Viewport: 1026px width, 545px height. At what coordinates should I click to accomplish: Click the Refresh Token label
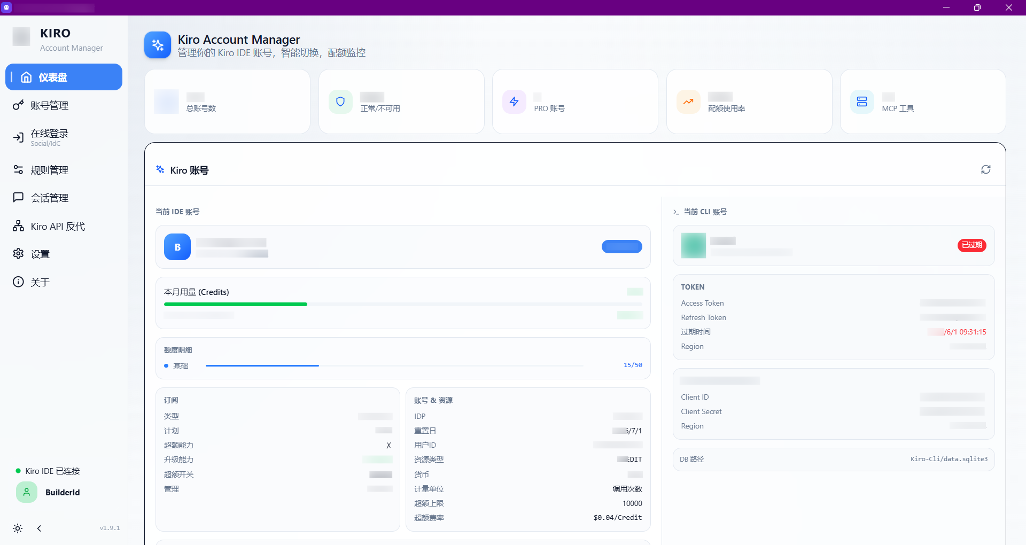703,317
